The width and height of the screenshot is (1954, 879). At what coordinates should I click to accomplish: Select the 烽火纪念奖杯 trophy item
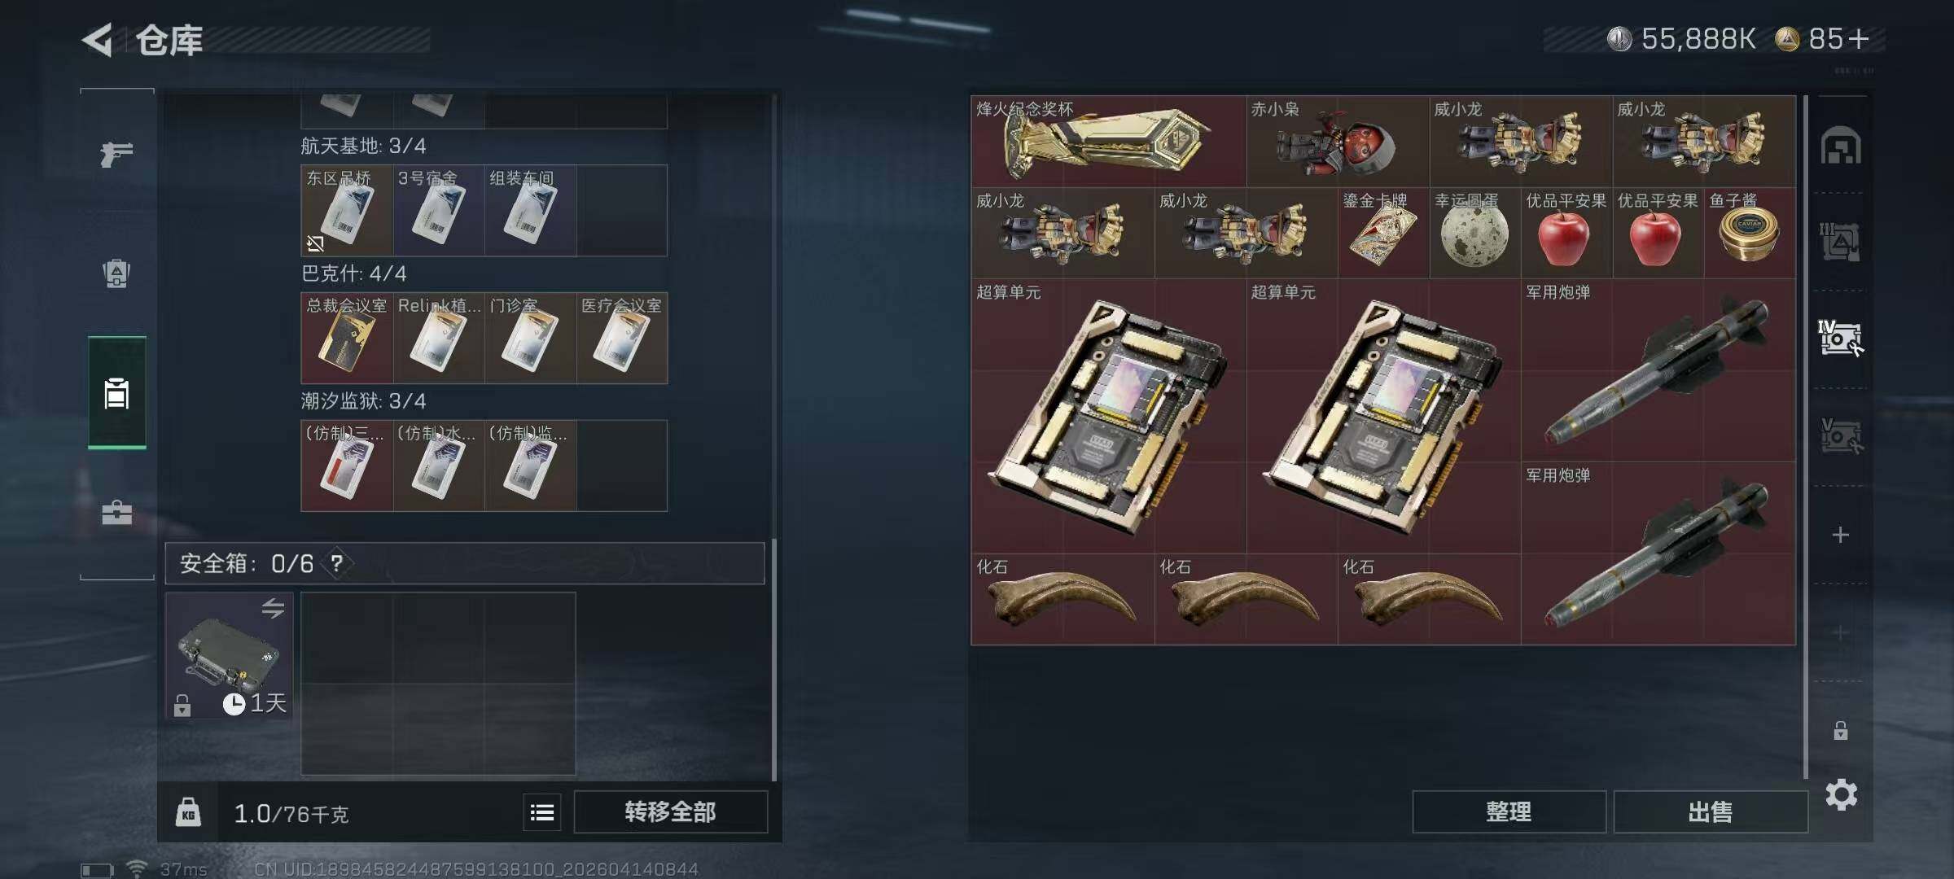[1108, 142]
